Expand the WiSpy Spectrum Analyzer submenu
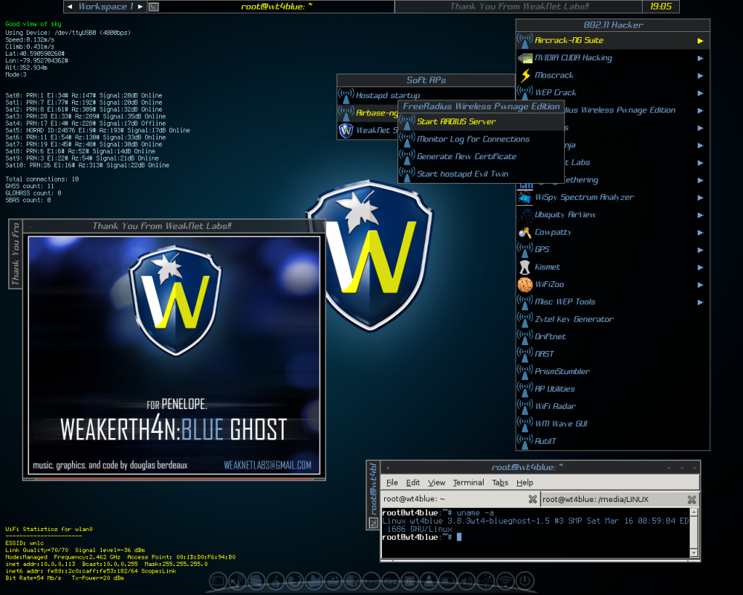Screen dimensions: 743x595 pos(613,197)
